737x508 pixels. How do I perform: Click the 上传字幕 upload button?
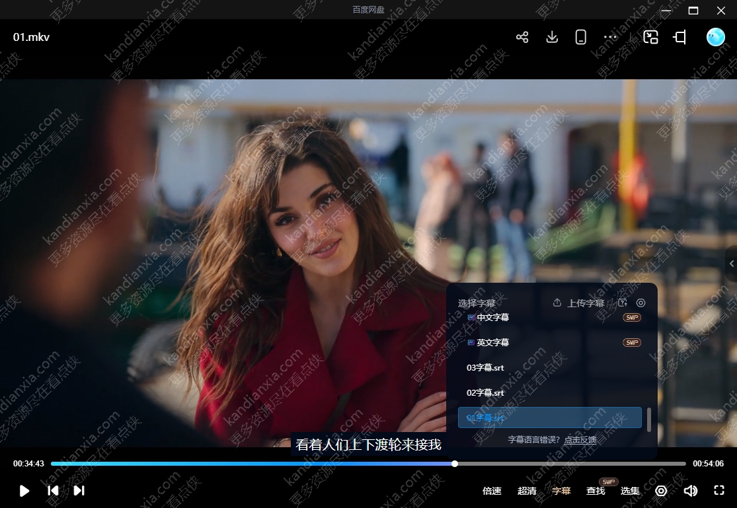coord(579,303)
